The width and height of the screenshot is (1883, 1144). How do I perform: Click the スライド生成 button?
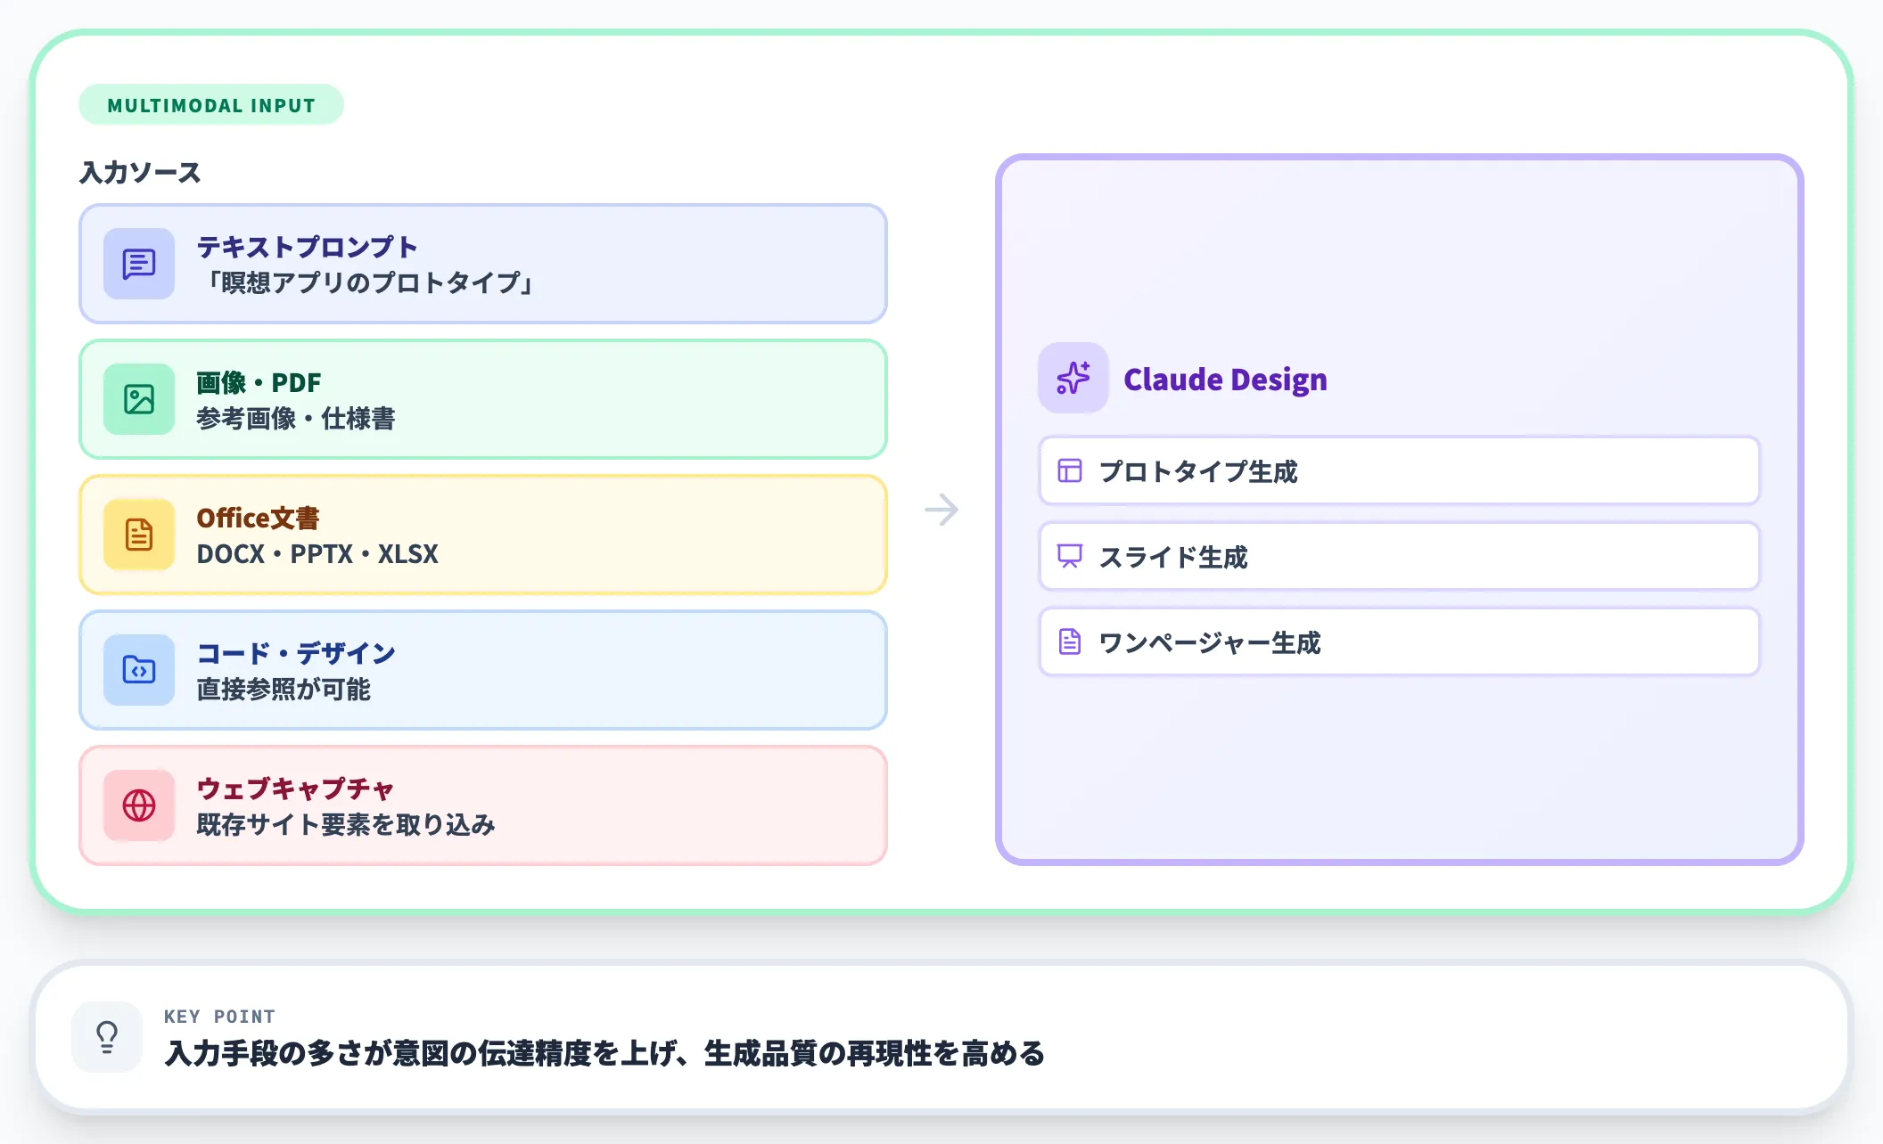(1400, 557)
